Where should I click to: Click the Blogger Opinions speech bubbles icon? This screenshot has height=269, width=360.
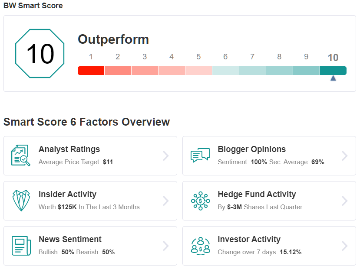[x=200, y=156]
